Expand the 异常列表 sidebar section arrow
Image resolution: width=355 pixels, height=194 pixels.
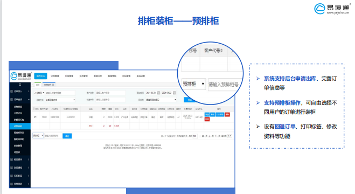pos(29,184)
